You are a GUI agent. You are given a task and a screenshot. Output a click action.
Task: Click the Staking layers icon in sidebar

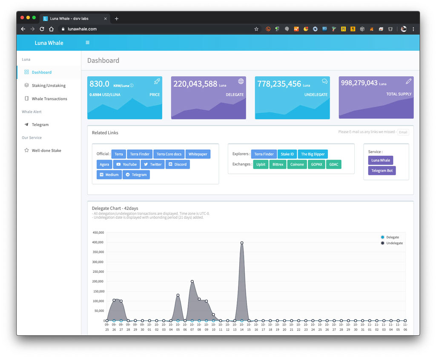tap(26, 85)
